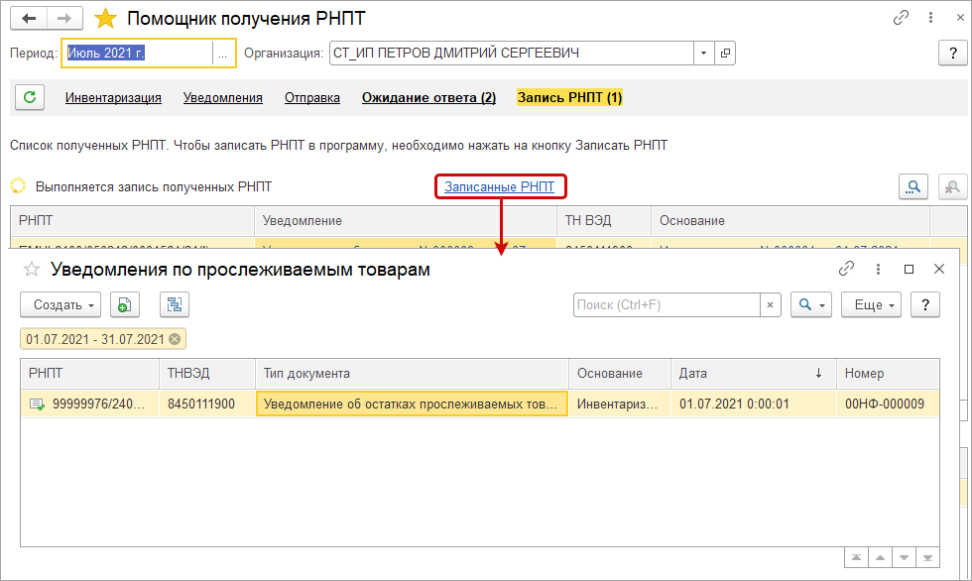
Task: Remove the 01.07.2021 - 31.07.2021 filter
Action: [175, 339]
